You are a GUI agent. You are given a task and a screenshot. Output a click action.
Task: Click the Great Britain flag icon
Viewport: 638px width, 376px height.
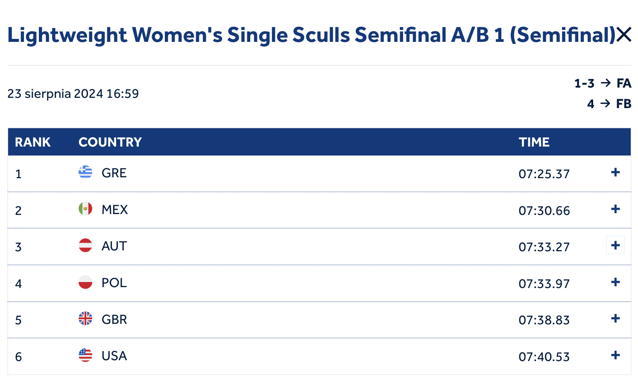pos(85,318)
